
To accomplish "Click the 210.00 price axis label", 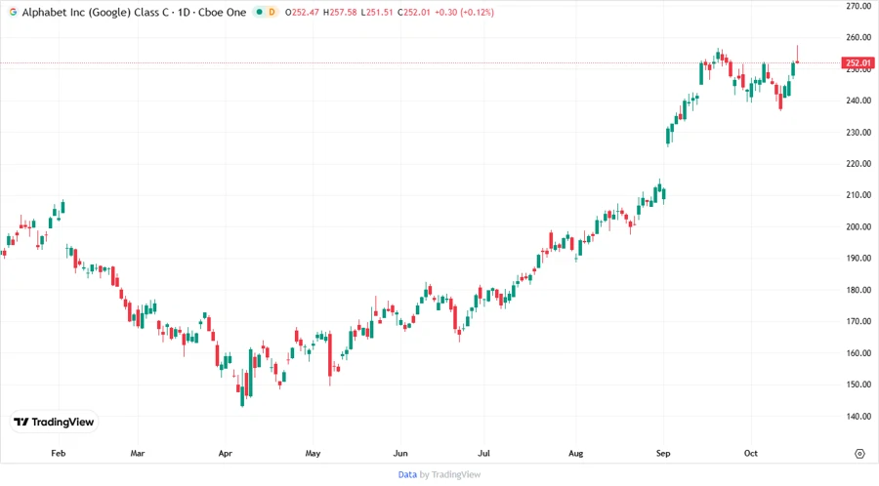I will pyautogui.click(x=858, y=195).
